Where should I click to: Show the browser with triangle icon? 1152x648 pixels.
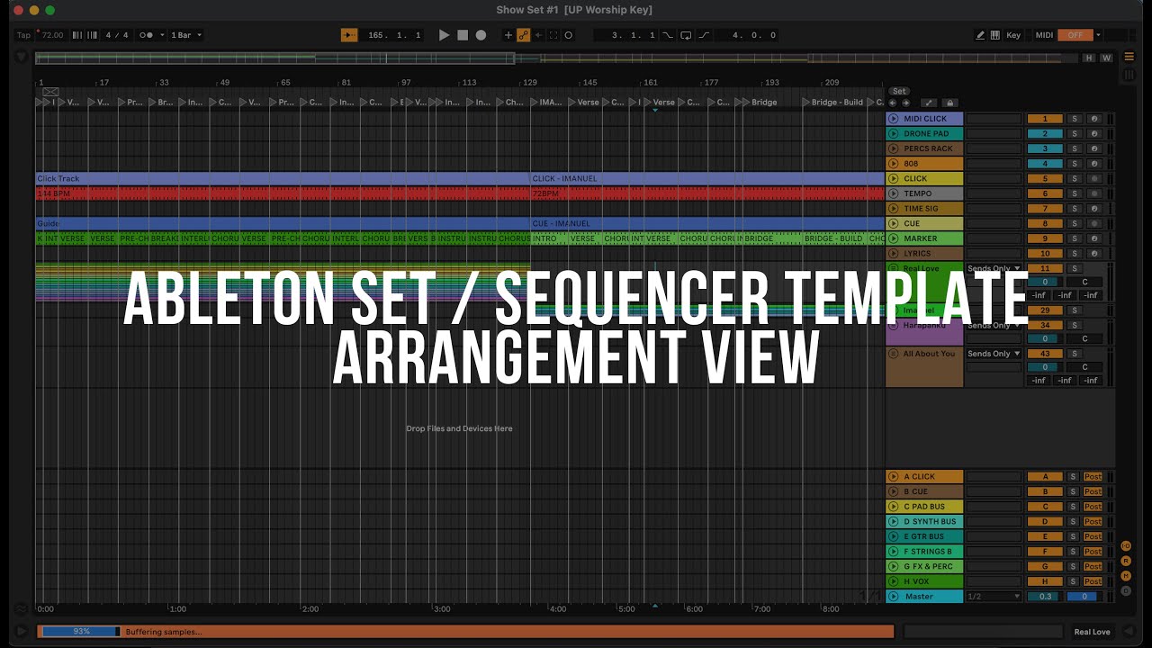(22, 58)
